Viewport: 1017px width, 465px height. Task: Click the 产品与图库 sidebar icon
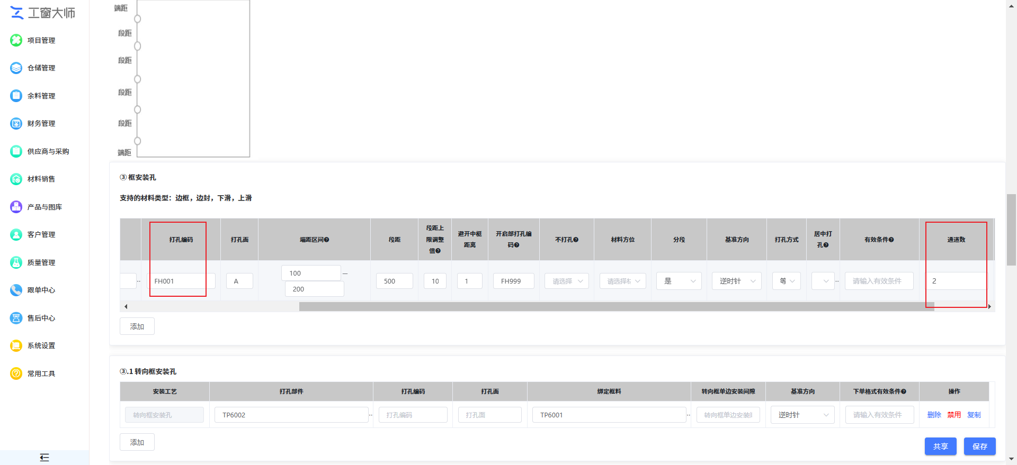pyautogui.click(x=16, y=207)
